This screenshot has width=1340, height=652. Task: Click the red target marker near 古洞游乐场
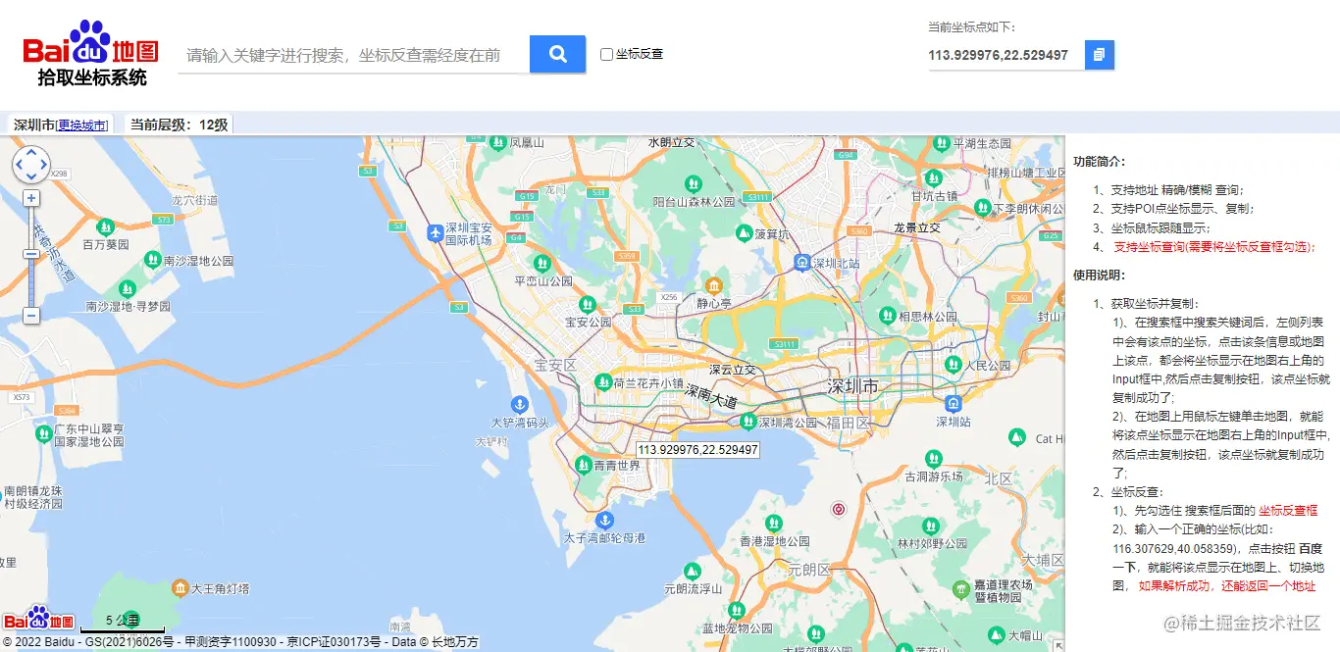click(x=839, y=508)
